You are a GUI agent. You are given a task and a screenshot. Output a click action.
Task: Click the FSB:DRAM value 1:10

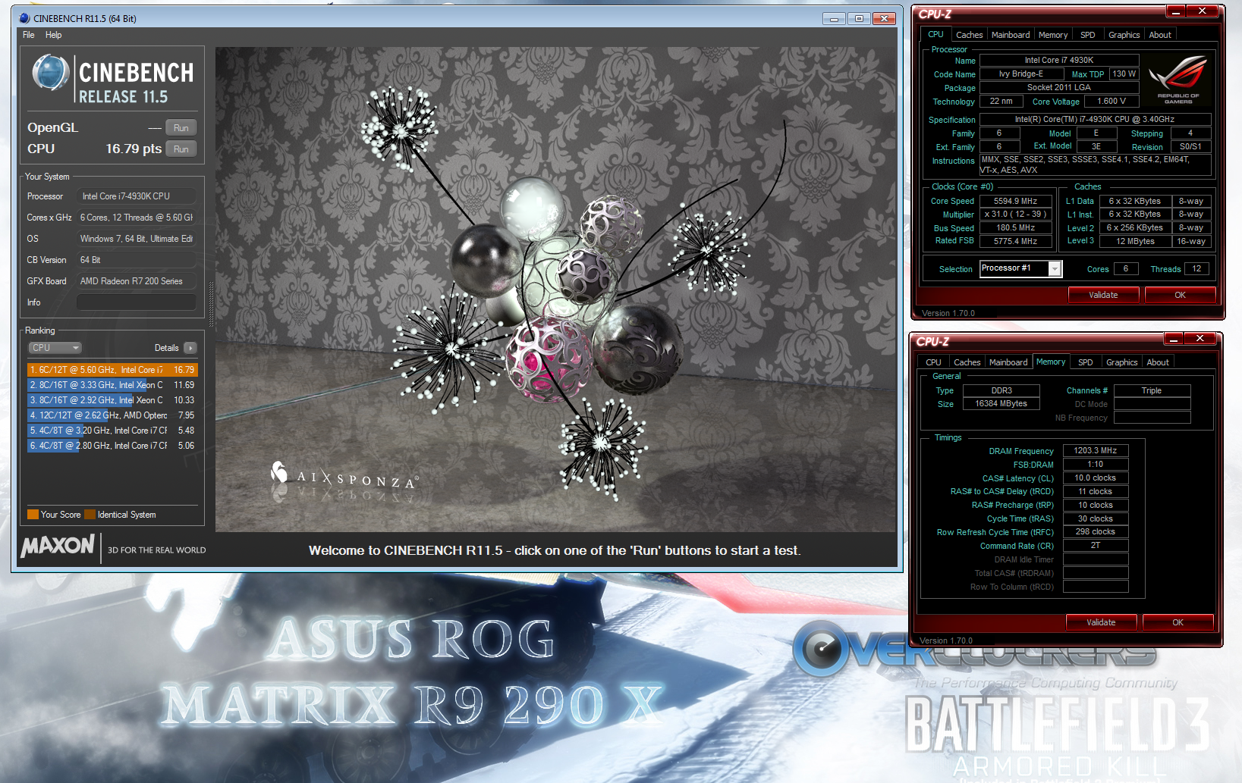pyautogui.click(x=1096, y=464)
